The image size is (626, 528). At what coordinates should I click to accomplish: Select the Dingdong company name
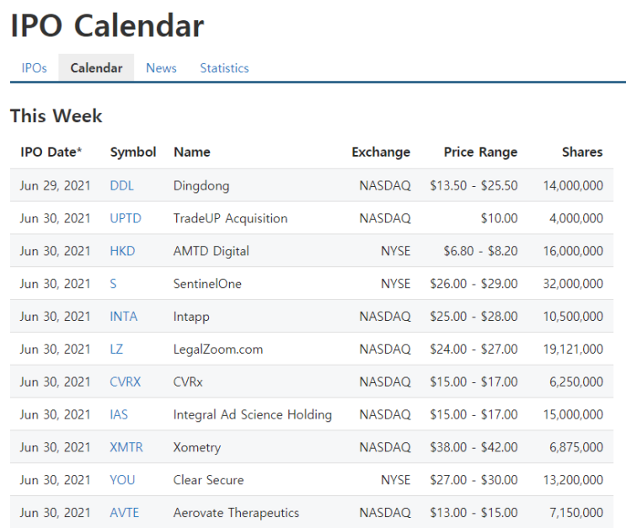coord(201,185)
